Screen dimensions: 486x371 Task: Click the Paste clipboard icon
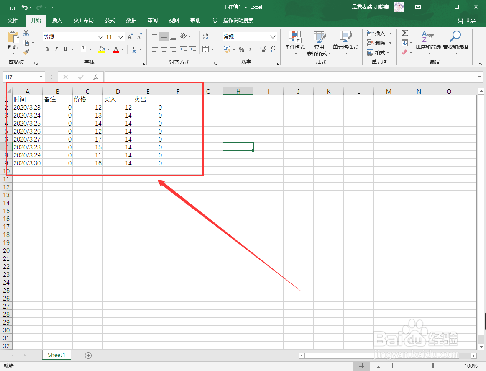click(13, 37)
